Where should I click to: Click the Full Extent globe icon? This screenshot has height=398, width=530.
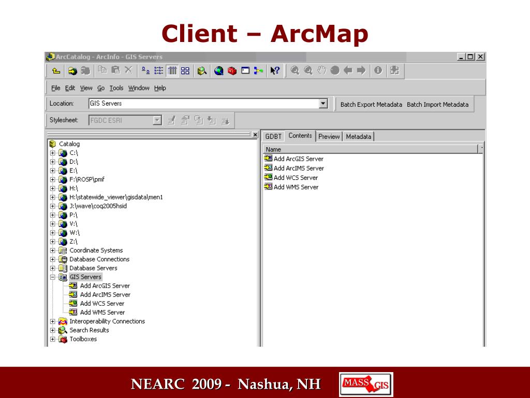click(335, 70)
